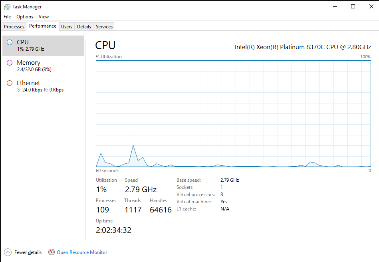Viewport: 379px width, 262px height.
Task: Click the CPU circle icon in sidebar
Action: pyautogui.click(x=10, y=42)
